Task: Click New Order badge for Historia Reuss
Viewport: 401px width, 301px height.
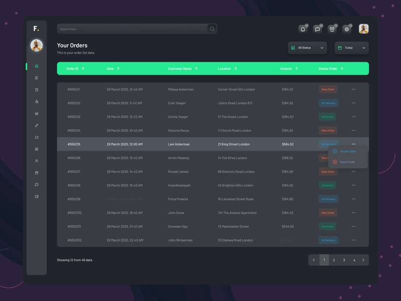Action: 328,130
